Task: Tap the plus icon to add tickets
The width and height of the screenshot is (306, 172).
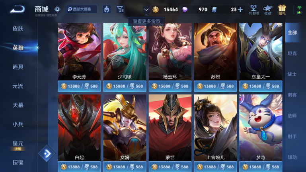Action: 240,10
